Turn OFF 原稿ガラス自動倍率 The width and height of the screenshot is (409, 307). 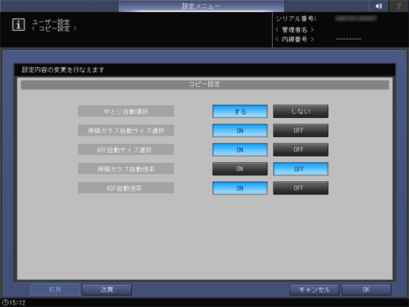click(x=301, y=169)
